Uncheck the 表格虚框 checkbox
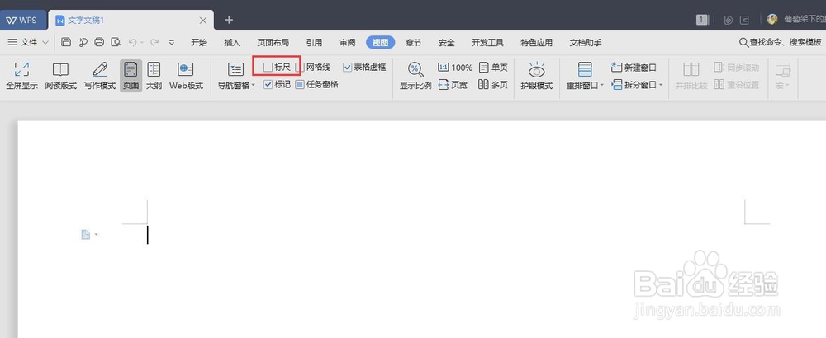This screenshot has width=826, height=338. [348, 68]
